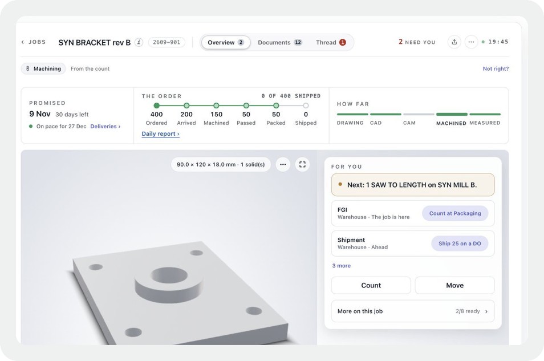Click the Machining stage chip icon
544x361 pixels.
point(28,69)
